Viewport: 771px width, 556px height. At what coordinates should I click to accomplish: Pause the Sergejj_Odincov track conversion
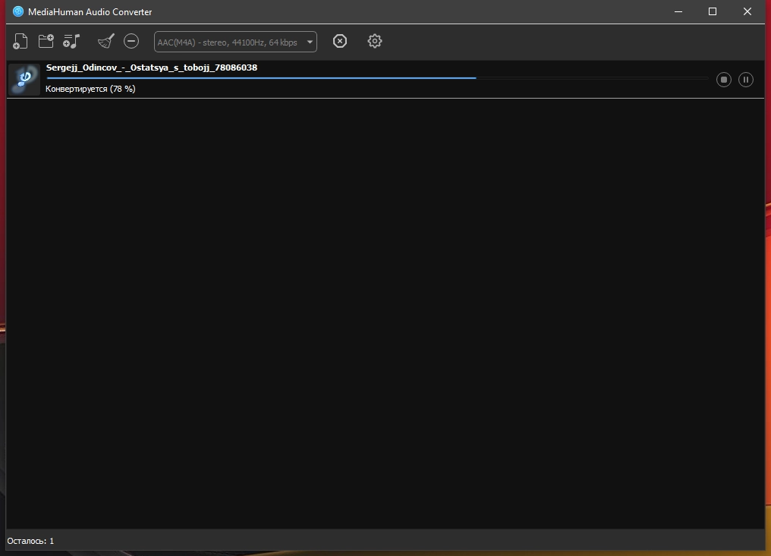pos(746,80)
